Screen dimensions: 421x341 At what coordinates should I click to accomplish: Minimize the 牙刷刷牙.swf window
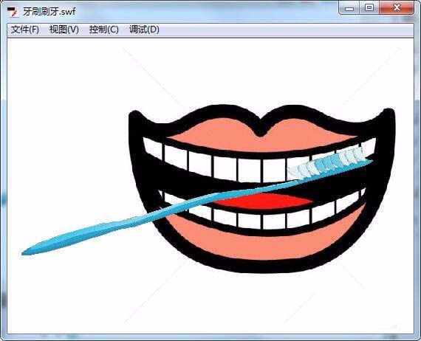(x=349, y=8)
